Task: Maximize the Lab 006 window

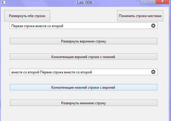Action: (x=152, y=2)
